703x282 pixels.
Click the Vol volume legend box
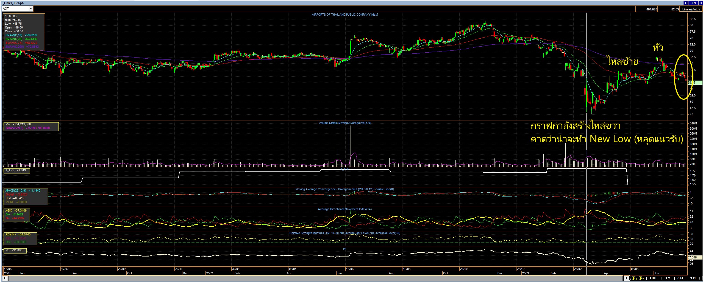tap(31, 126)
